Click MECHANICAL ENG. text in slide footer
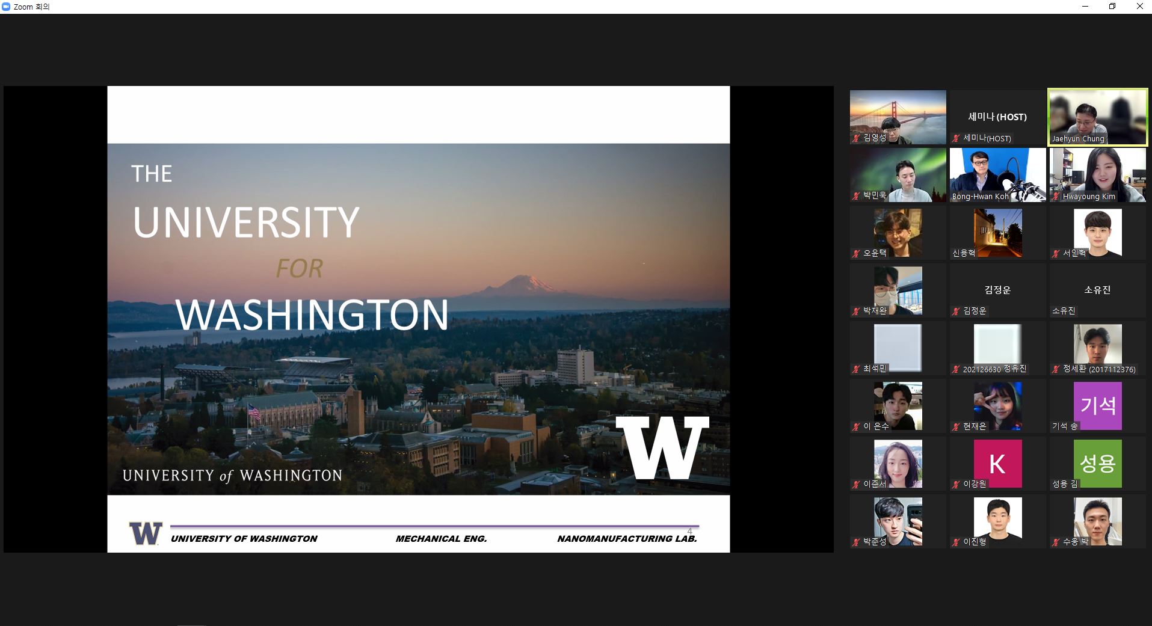Screen dimensions: 1152x626 [441, 539]
